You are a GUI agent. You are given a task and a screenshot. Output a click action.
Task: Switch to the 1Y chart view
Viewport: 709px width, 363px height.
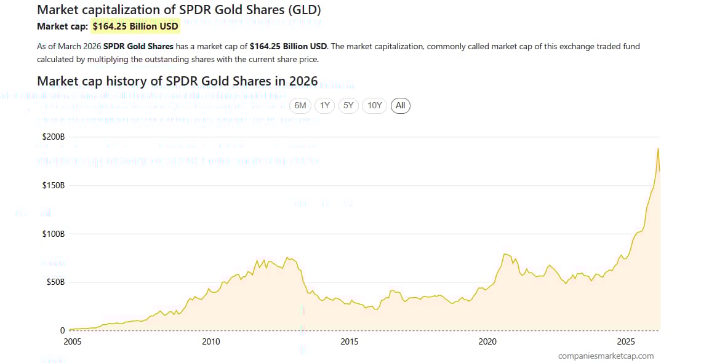(324, 105)
